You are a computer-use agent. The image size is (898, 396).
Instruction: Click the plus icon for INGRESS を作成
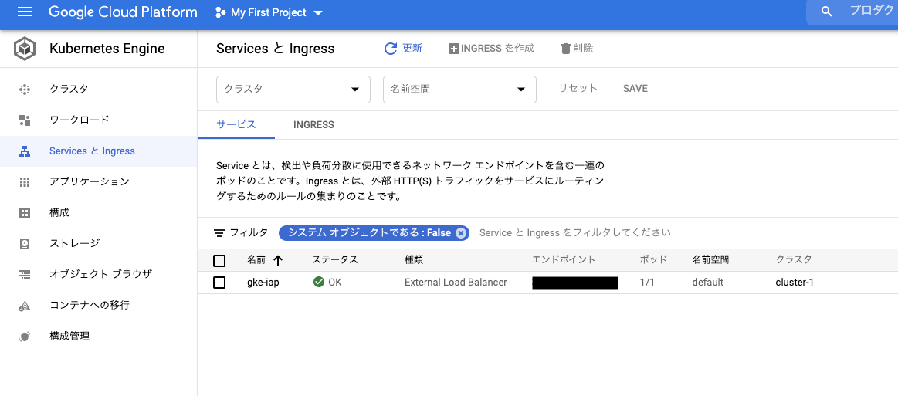click(453, 49)
